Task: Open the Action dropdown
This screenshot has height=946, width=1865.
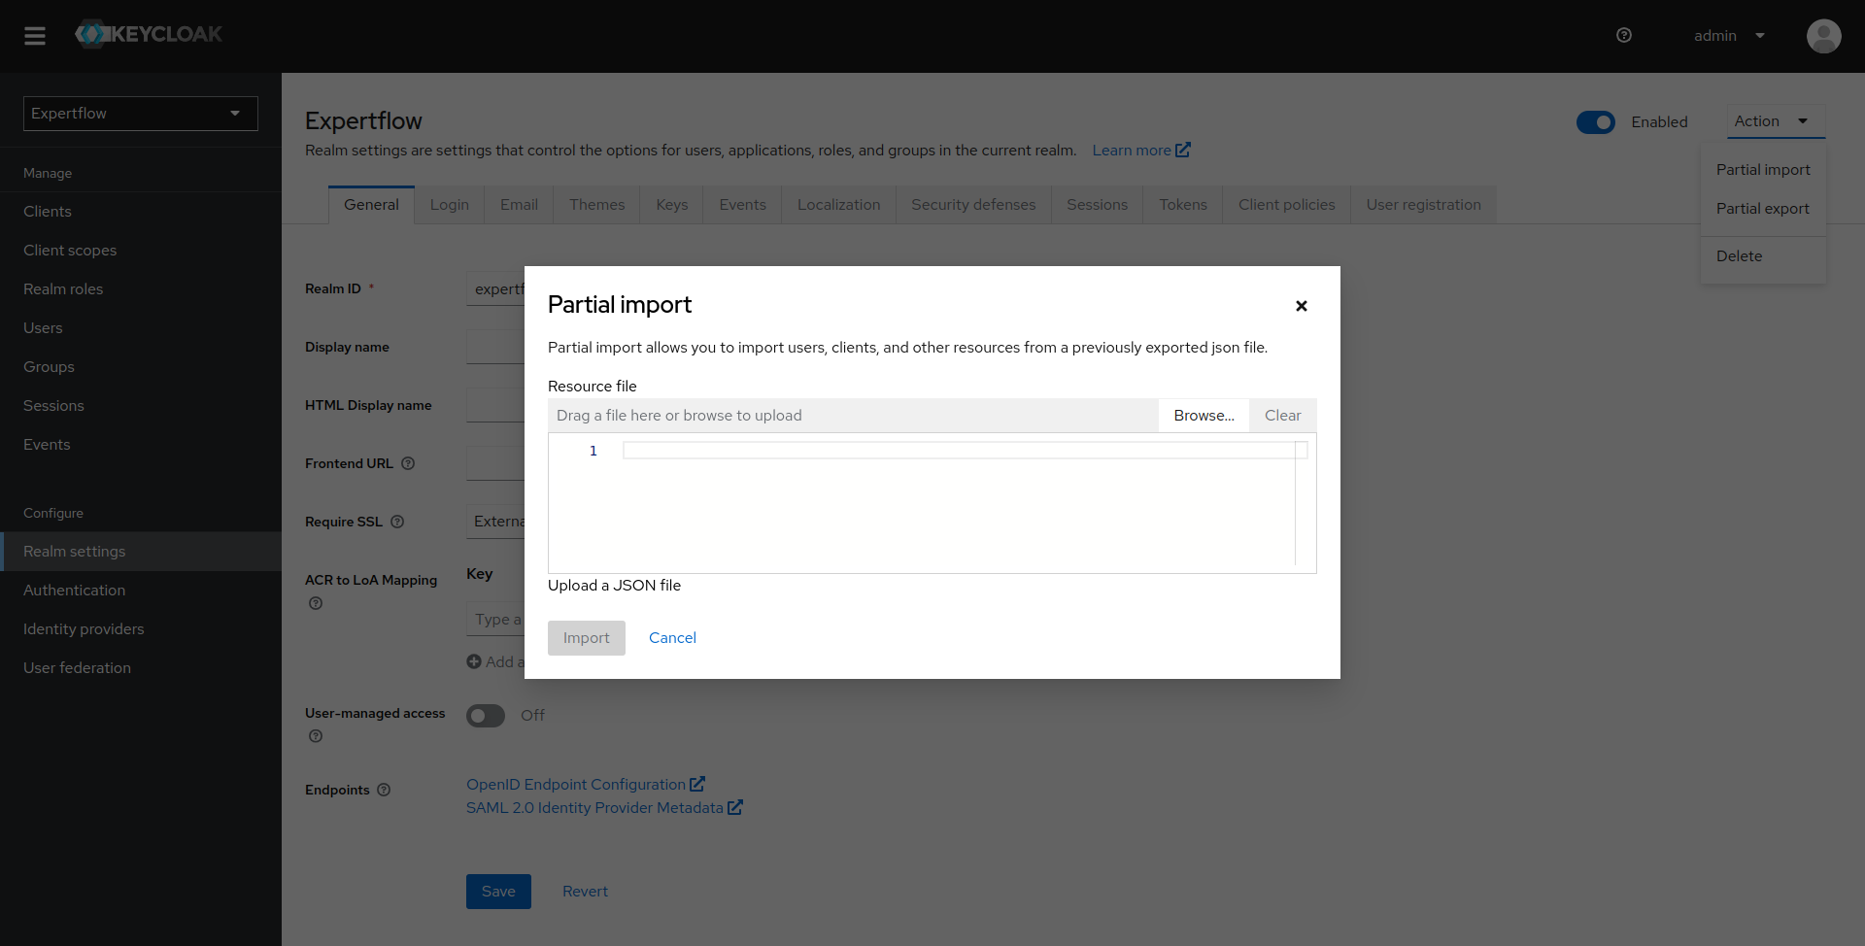Action: [1775, 121]
